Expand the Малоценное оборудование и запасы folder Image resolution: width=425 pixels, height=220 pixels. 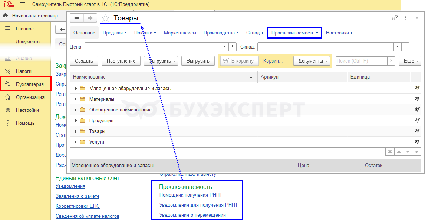coord(76,88)
